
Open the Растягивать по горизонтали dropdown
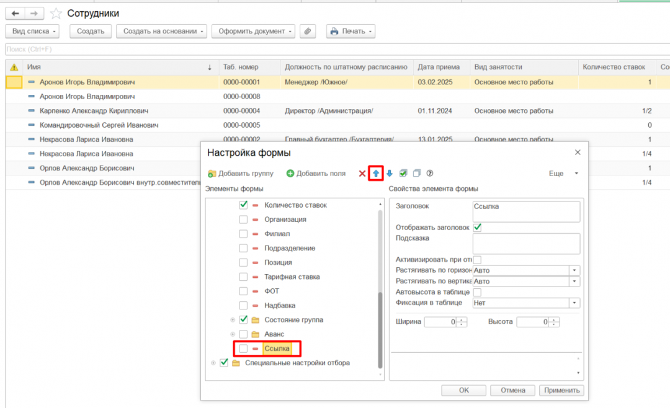pos(574,270)
